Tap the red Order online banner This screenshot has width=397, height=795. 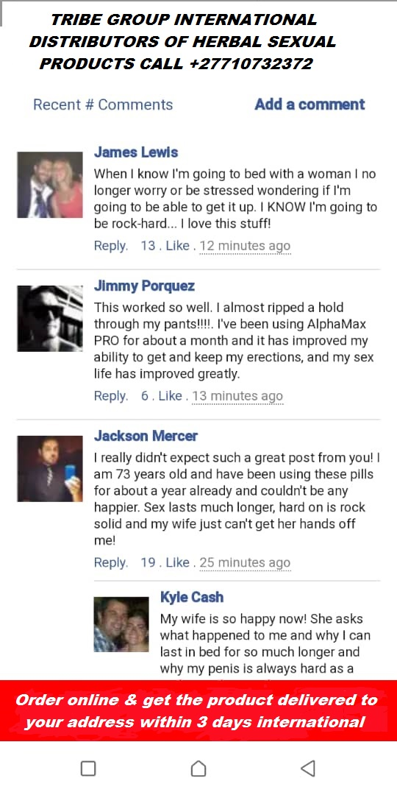click(198, 711)
